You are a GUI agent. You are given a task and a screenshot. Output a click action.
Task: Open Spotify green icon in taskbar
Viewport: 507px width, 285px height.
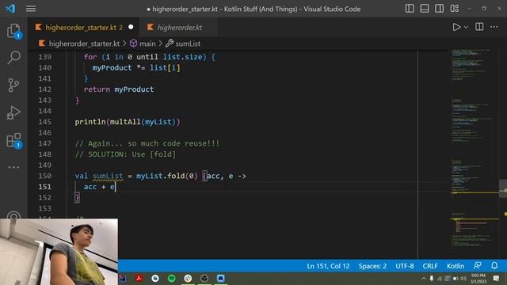click(172, 278)
